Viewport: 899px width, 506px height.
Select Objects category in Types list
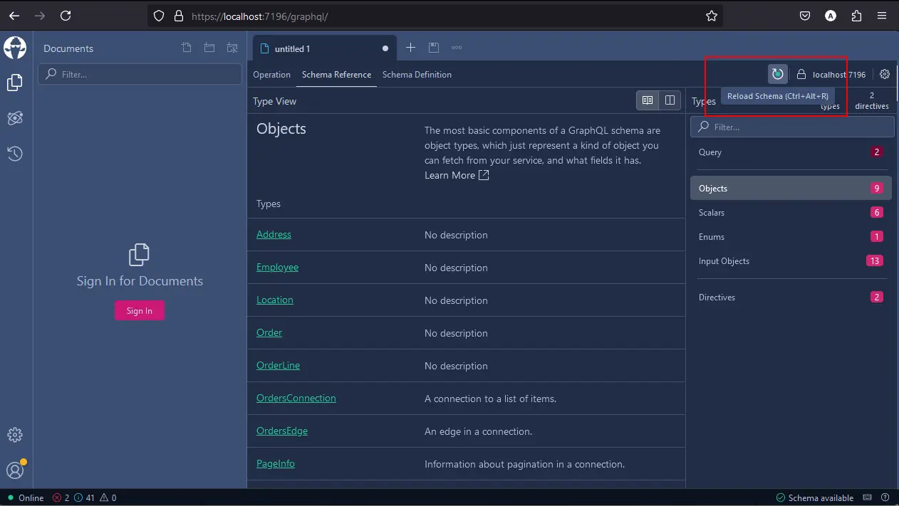pos(791,189)
